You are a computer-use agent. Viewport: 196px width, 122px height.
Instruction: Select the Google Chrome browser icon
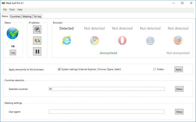94,40
